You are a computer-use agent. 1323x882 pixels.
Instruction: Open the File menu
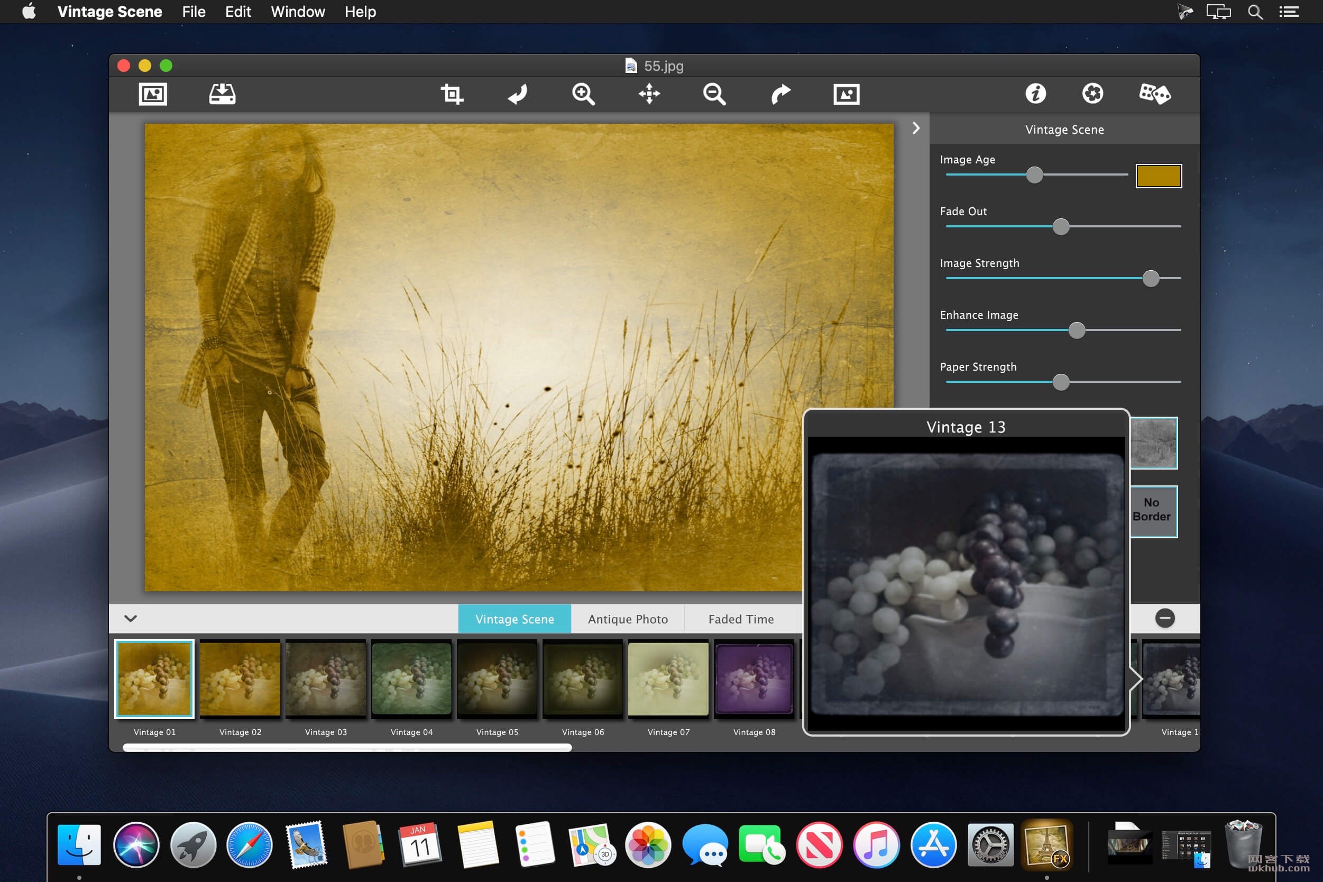coord(194,11)
